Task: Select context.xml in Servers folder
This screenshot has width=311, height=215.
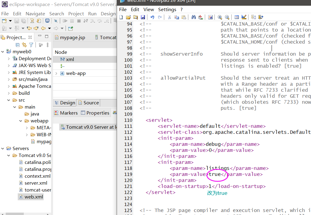Action: [35, 176]
